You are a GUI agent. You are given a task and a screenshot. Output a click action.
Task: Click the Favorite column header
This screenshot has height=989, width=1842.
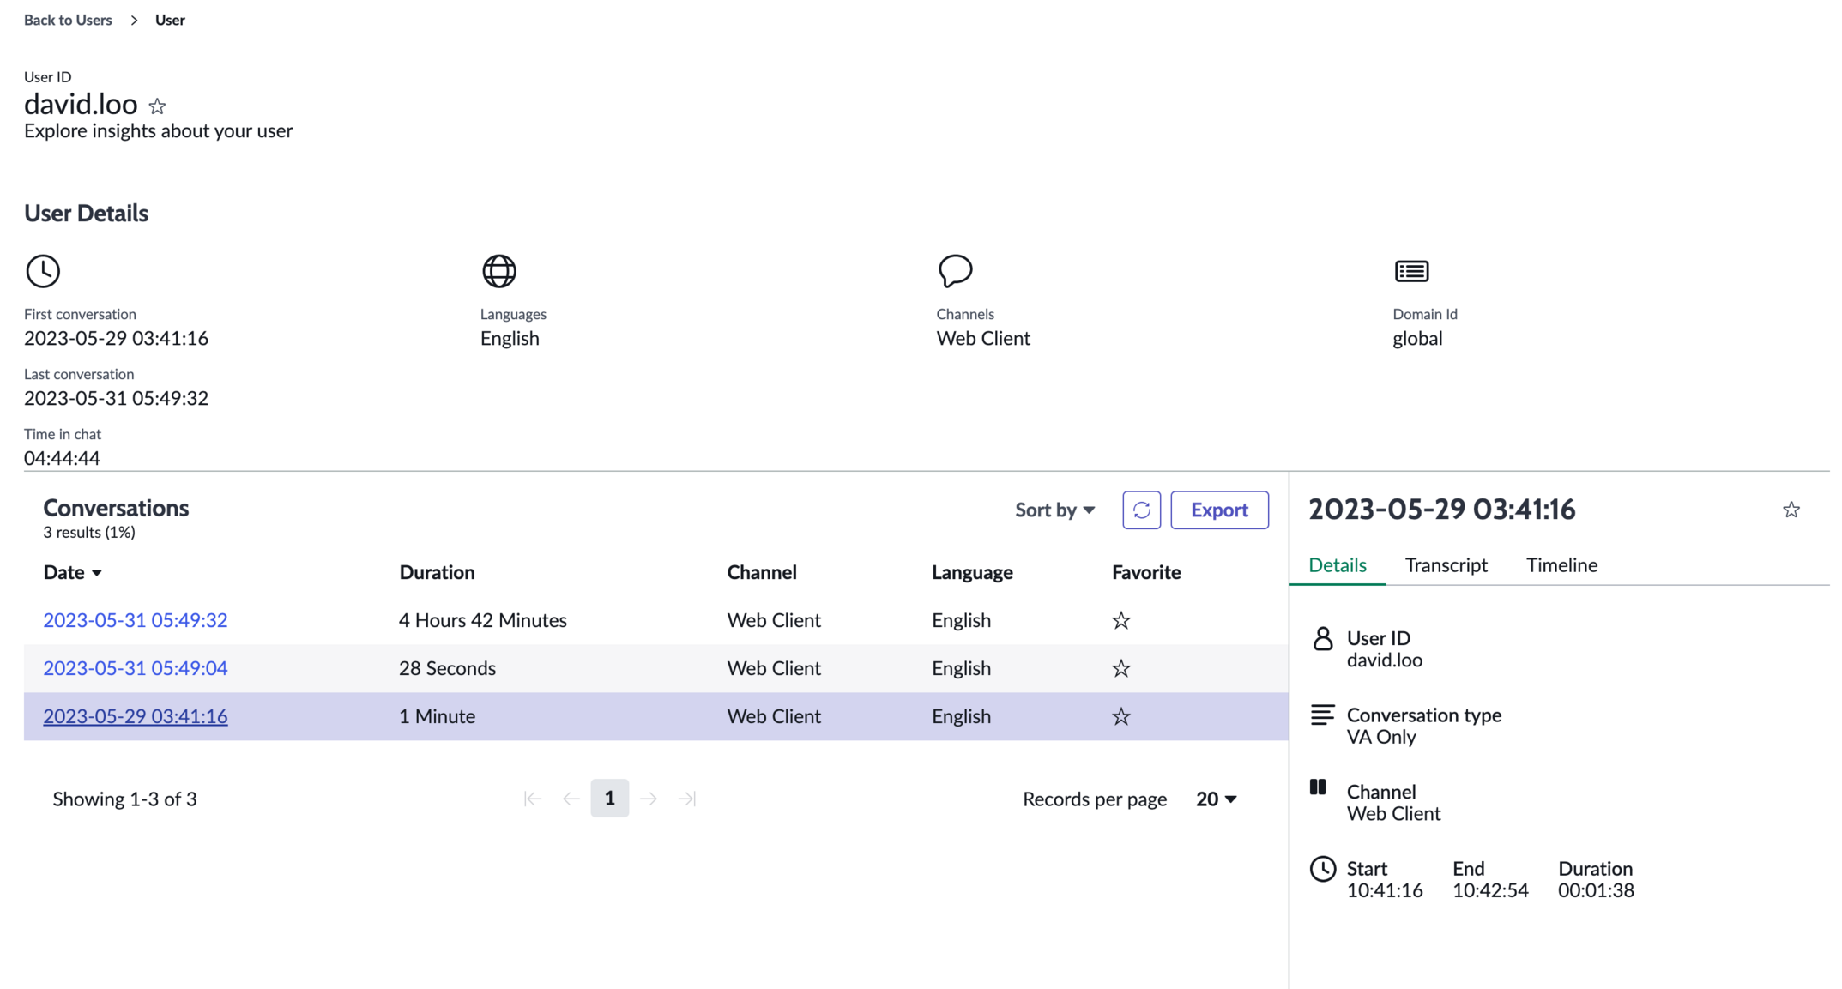tap(1146, 572)
